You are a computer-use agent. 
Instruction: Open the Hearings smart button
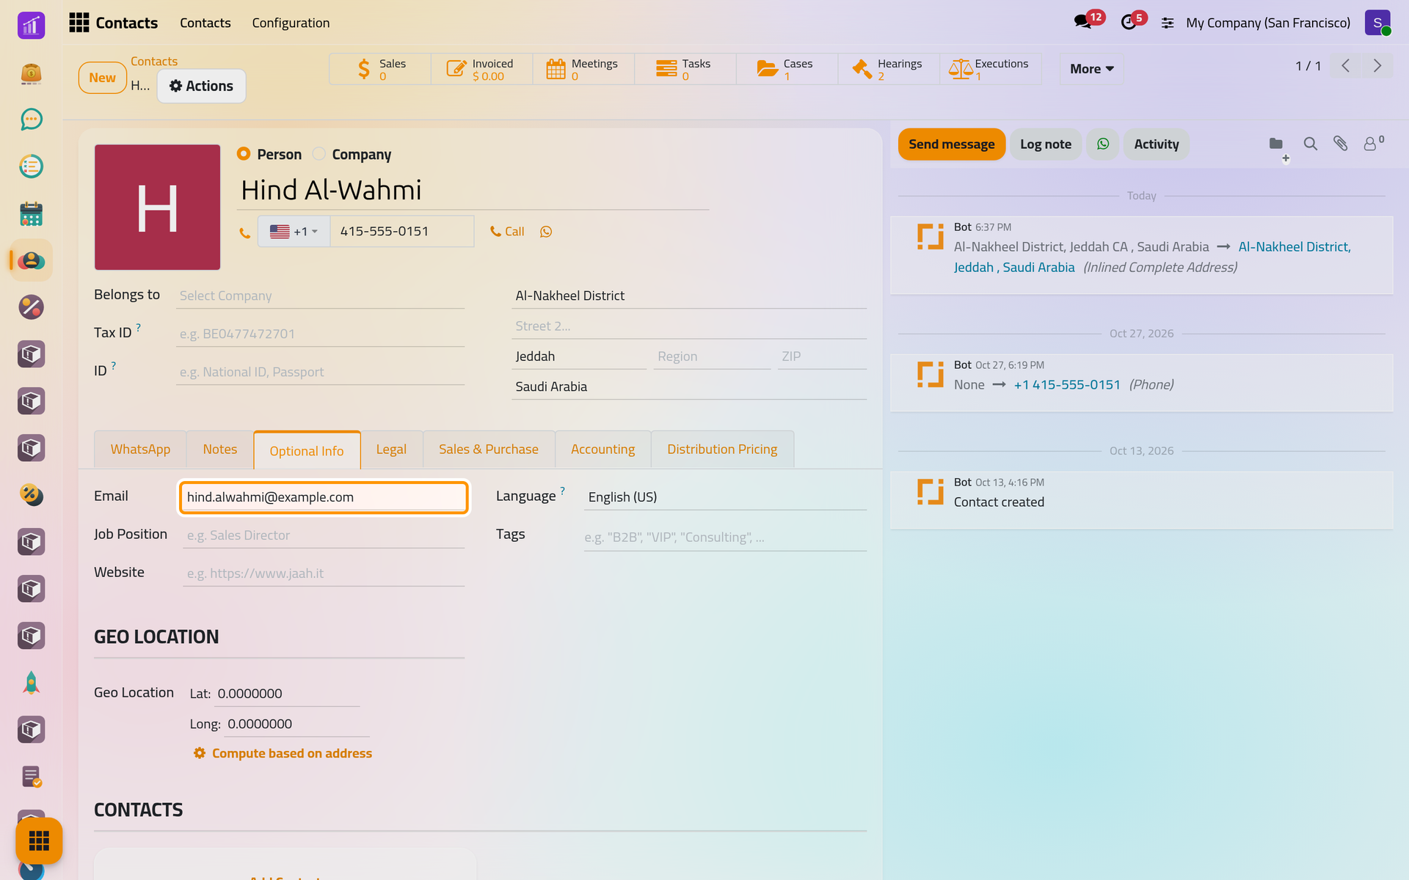pos(889,69)
